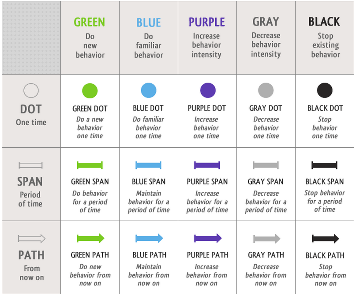Screen dimensions: 356x296
Task: Click the GRAY SPAN label text
Action: [x=266, y=182]
